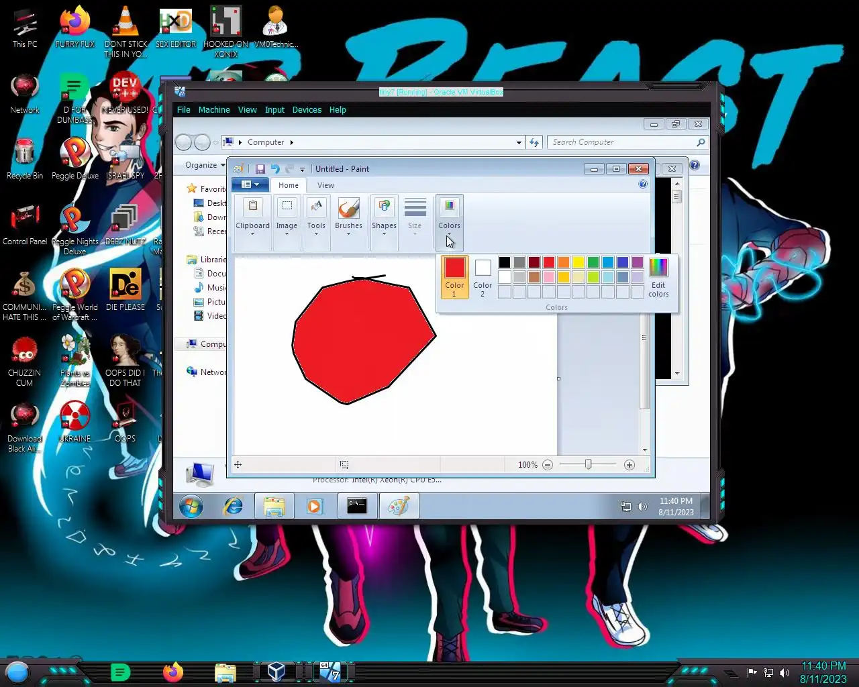859x687 pixels.
Task: Open Windows Media Player in VM taskbar
Action: coord(315,506)
